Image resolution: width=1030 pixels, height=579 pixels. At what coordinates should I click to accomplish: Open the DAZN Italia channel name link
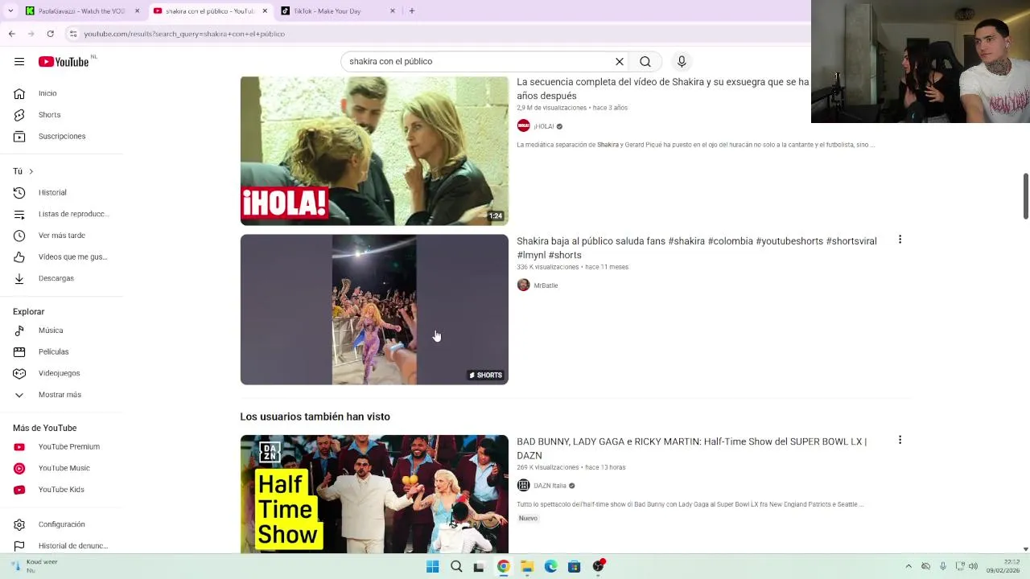click(x=550, y=486)
